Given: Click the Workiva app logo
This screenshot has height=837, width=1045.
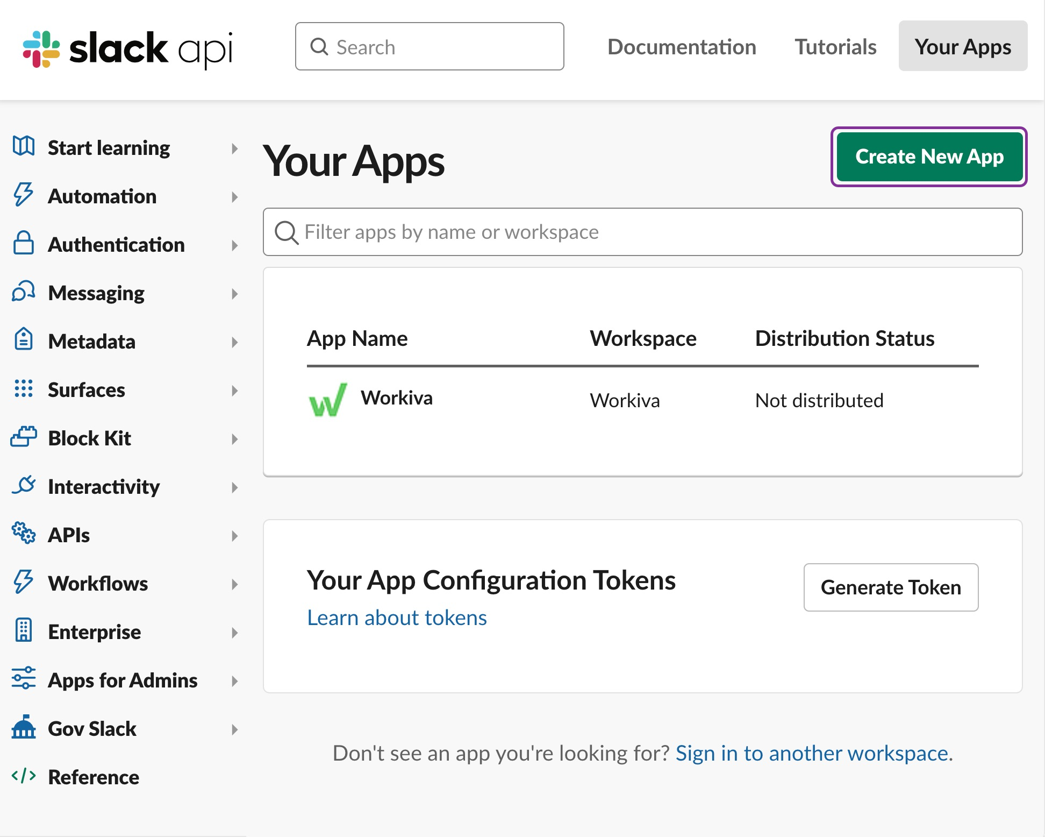Looking at the screenshot, I should point(328,400).
